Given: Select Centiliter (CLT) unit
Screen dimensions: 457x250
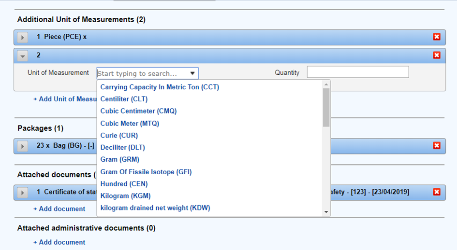Looking at the screenshot, I should 124,99.
